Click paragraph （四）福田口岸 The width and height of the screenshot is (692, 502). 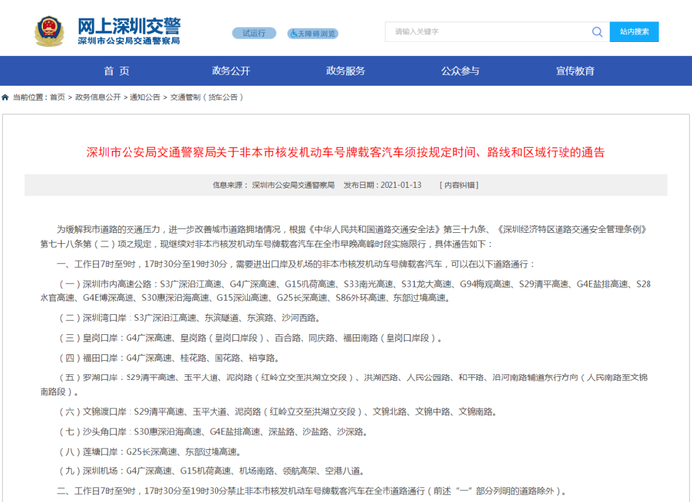click(169, 358)
